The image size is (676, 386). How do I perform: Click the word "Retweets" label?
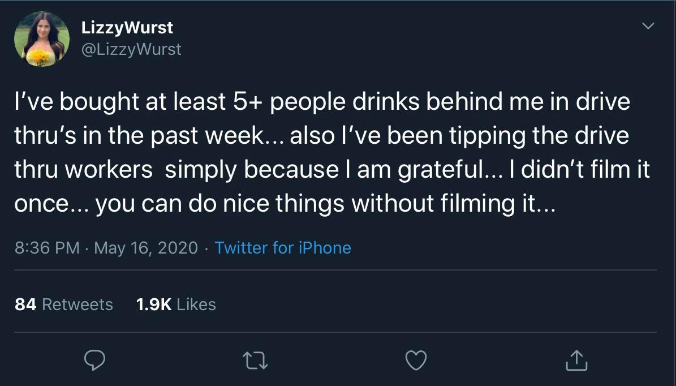click(x=77, y=304)
